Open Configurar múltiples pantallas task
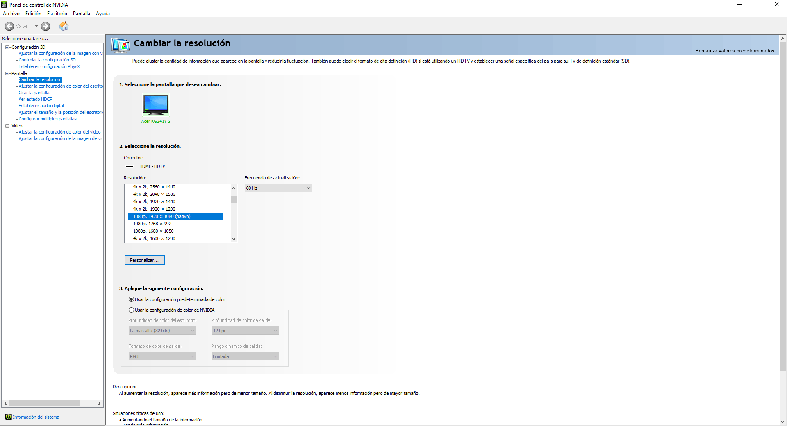 [48, 119]
